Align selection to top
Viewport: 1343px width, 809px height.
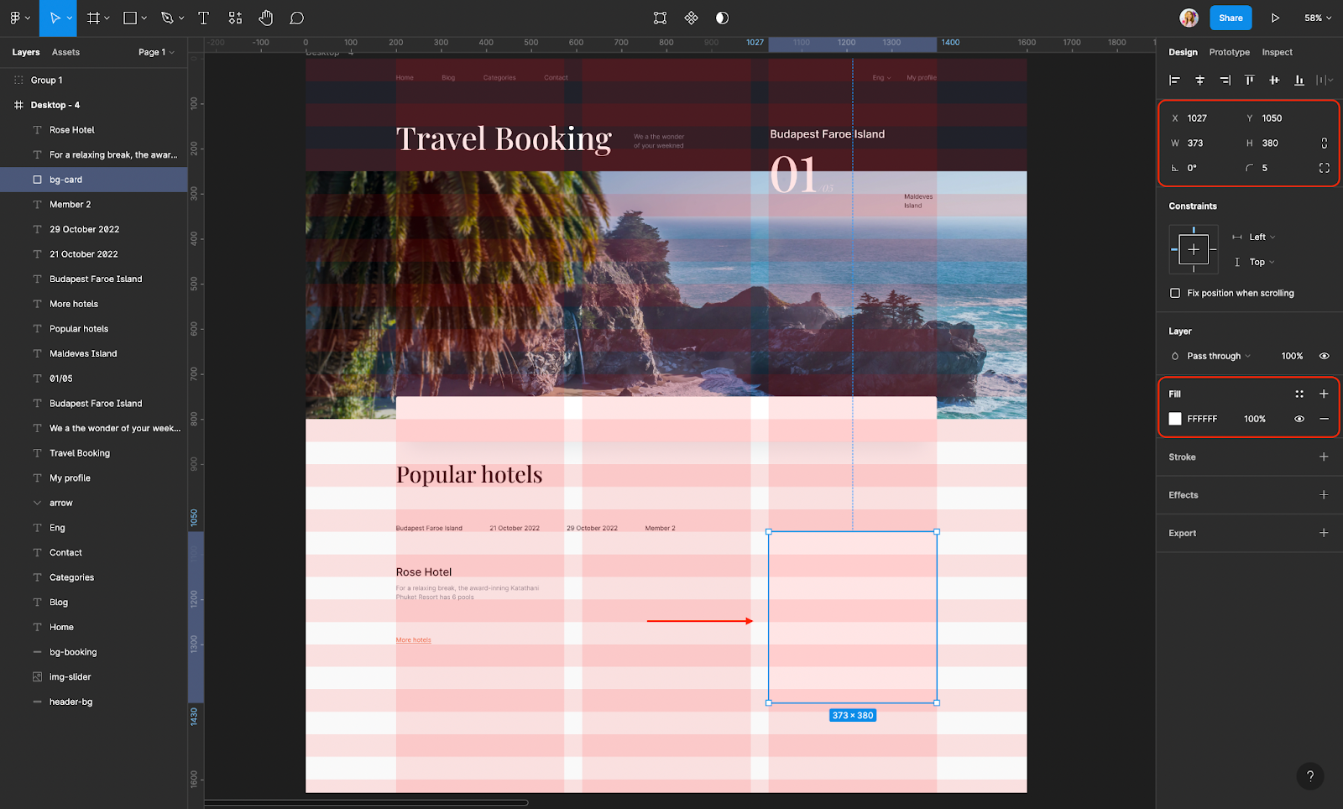click(x=1250, y=80)
